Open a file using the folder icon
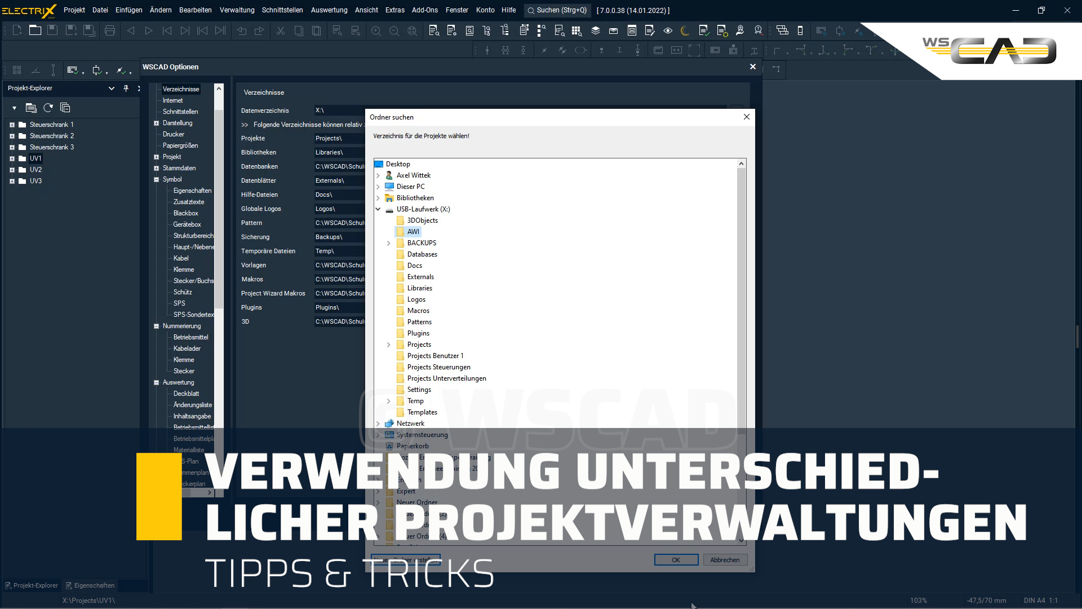The width and height of the screenshot is (1082, 609). (35, 30)
